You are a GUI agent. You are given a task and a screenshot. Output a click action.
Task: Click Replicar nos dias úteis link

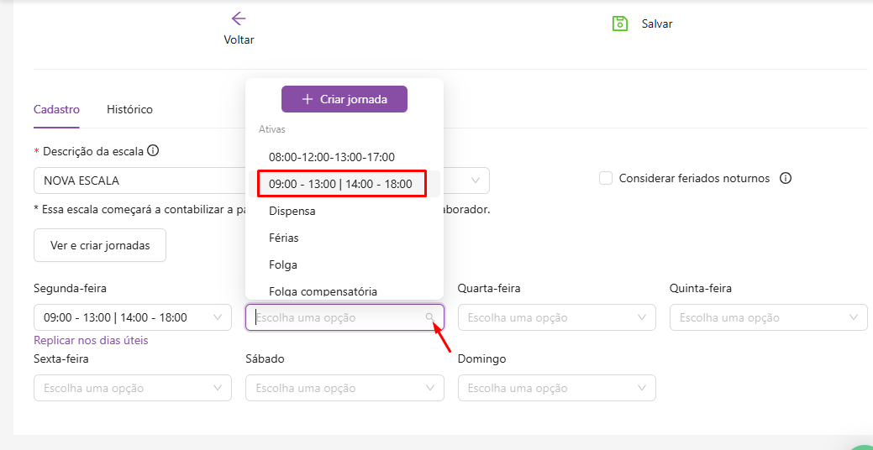coord(91,340)
